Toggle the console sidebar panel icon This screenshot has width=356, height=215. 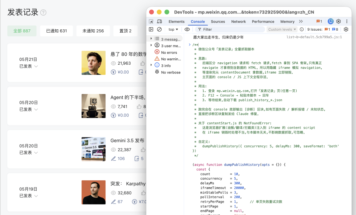151,29
